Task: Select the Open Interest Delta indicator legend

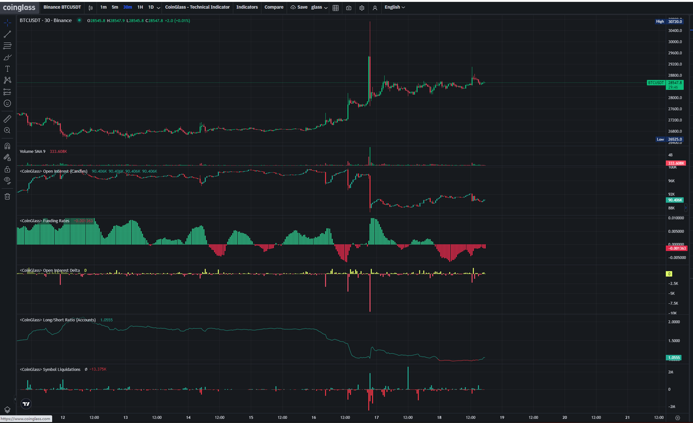Action: pyautogui.click(x=50, y=270)
